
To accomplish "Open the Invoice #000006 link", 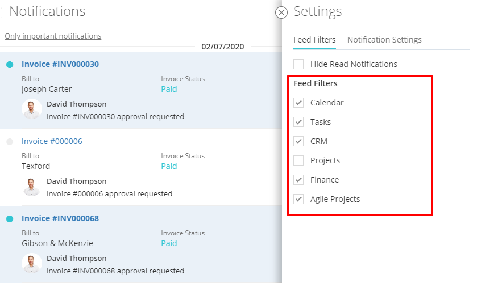I will coord(52,141).
